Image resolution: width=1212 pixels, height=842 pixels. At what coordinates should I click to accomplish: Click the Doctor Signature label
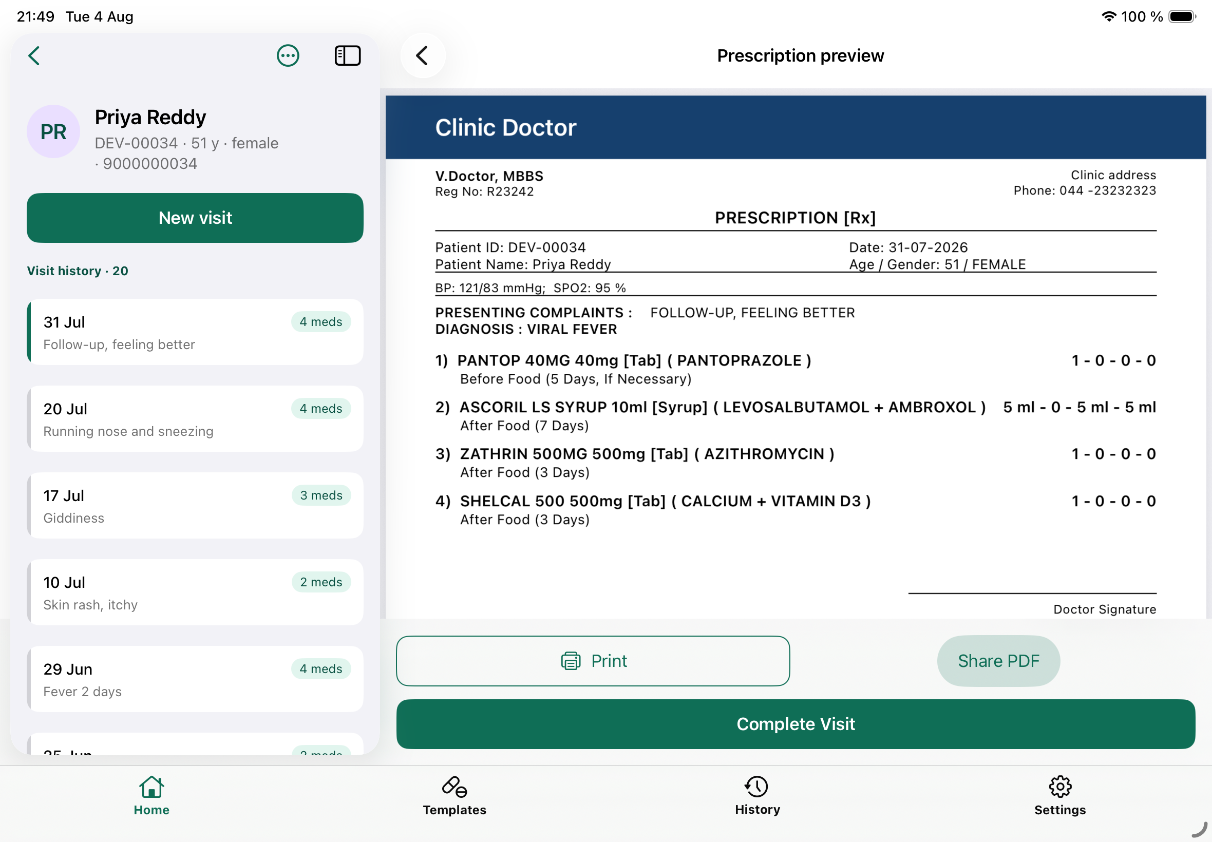[x=1104, y=609]
